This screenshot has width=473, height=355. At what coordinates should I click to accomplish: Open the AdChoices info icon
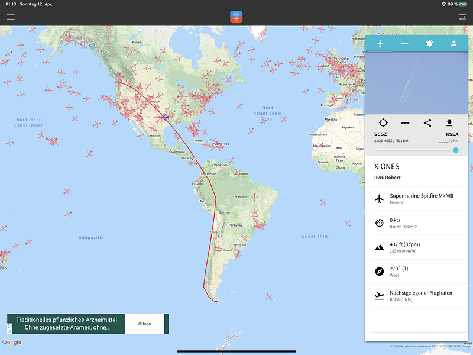click(9, 326)
